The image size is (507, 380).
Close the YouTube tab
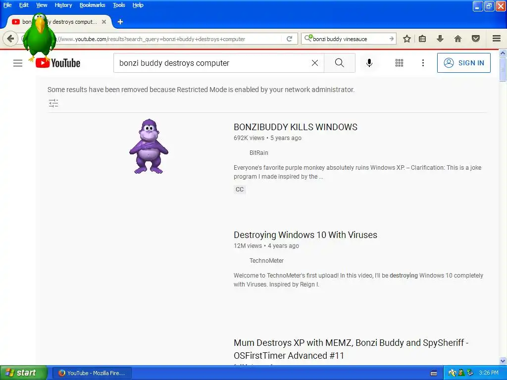pos(104,22)
